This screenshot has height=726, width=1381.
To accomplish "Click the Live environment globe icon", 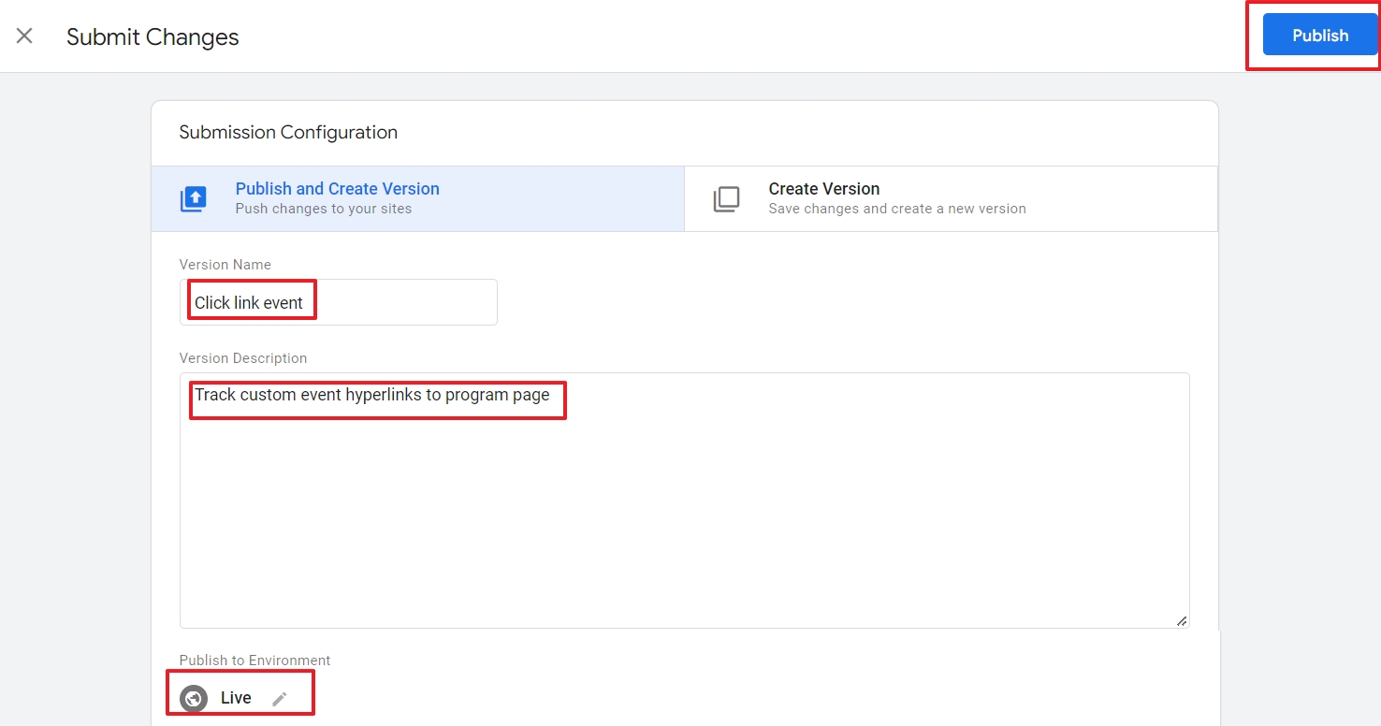I will tap(194, 698).
